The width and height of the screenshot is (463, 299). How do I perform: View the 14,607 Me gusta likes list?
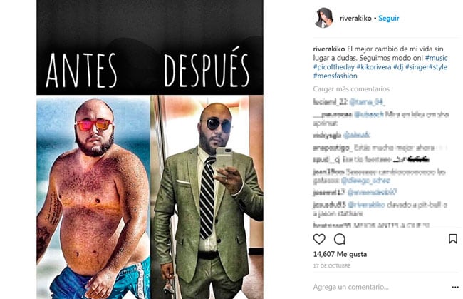(340, 254)
